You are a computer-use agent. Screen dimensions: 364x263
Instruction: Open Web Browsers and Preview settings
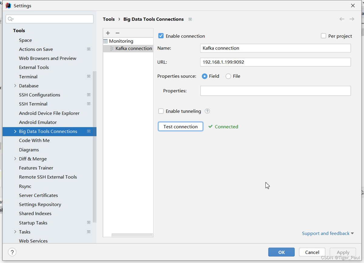[48, 58]
